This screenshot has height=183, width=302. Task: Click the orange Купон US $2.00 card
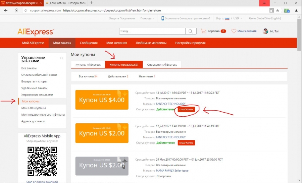(102, 133)
